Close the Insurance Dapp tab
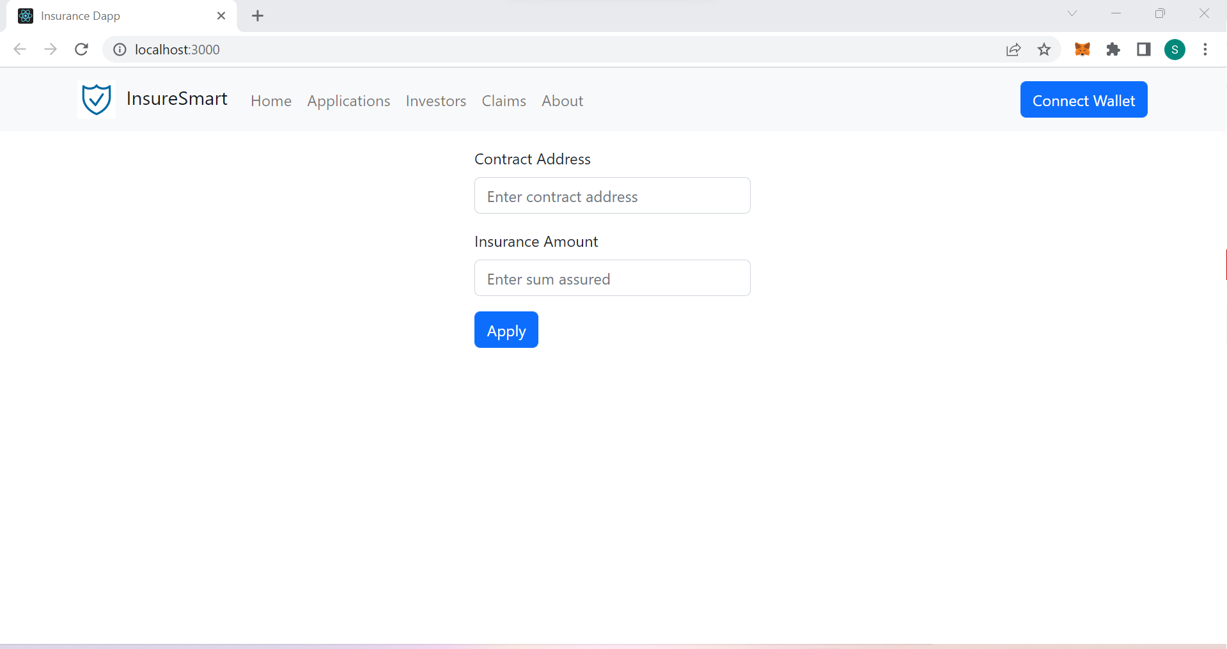This screenshot has width=1227, height=649. [x=221, y=16]
